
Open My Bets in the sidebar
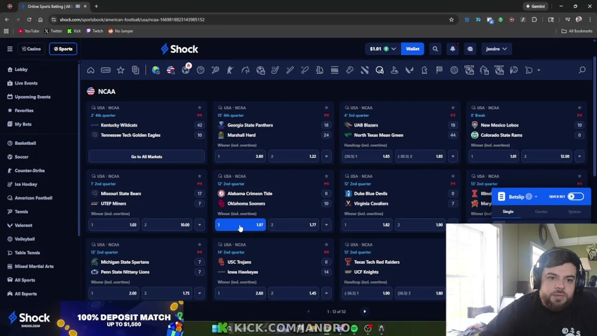tap(23, 124)
